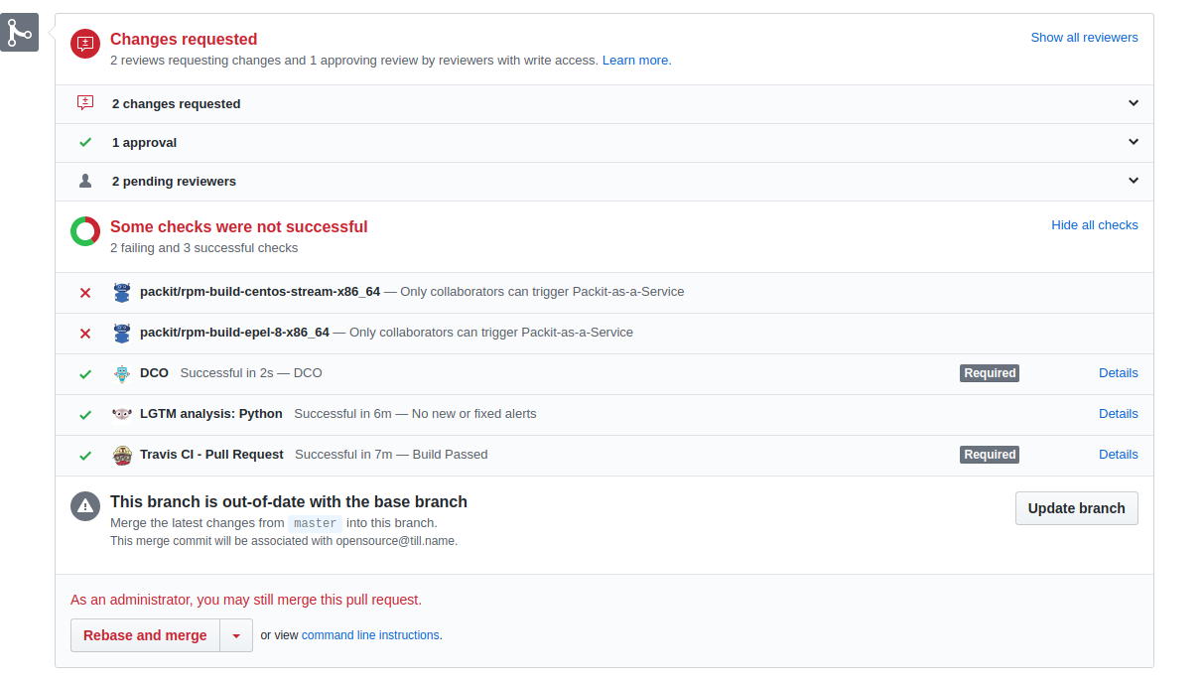Open the merge method dropdown arrow
Viewport: 1204px width, 681px height.
236,635
